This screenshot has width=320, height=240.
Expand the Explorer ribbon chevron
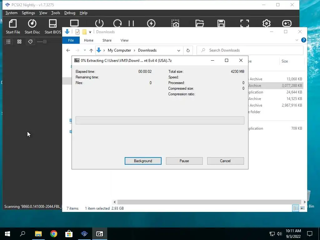click(297, 40)
